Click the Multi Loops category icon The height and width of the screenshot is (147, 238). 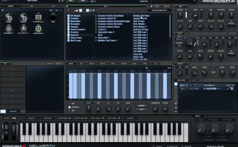click(x=68, y=40)
